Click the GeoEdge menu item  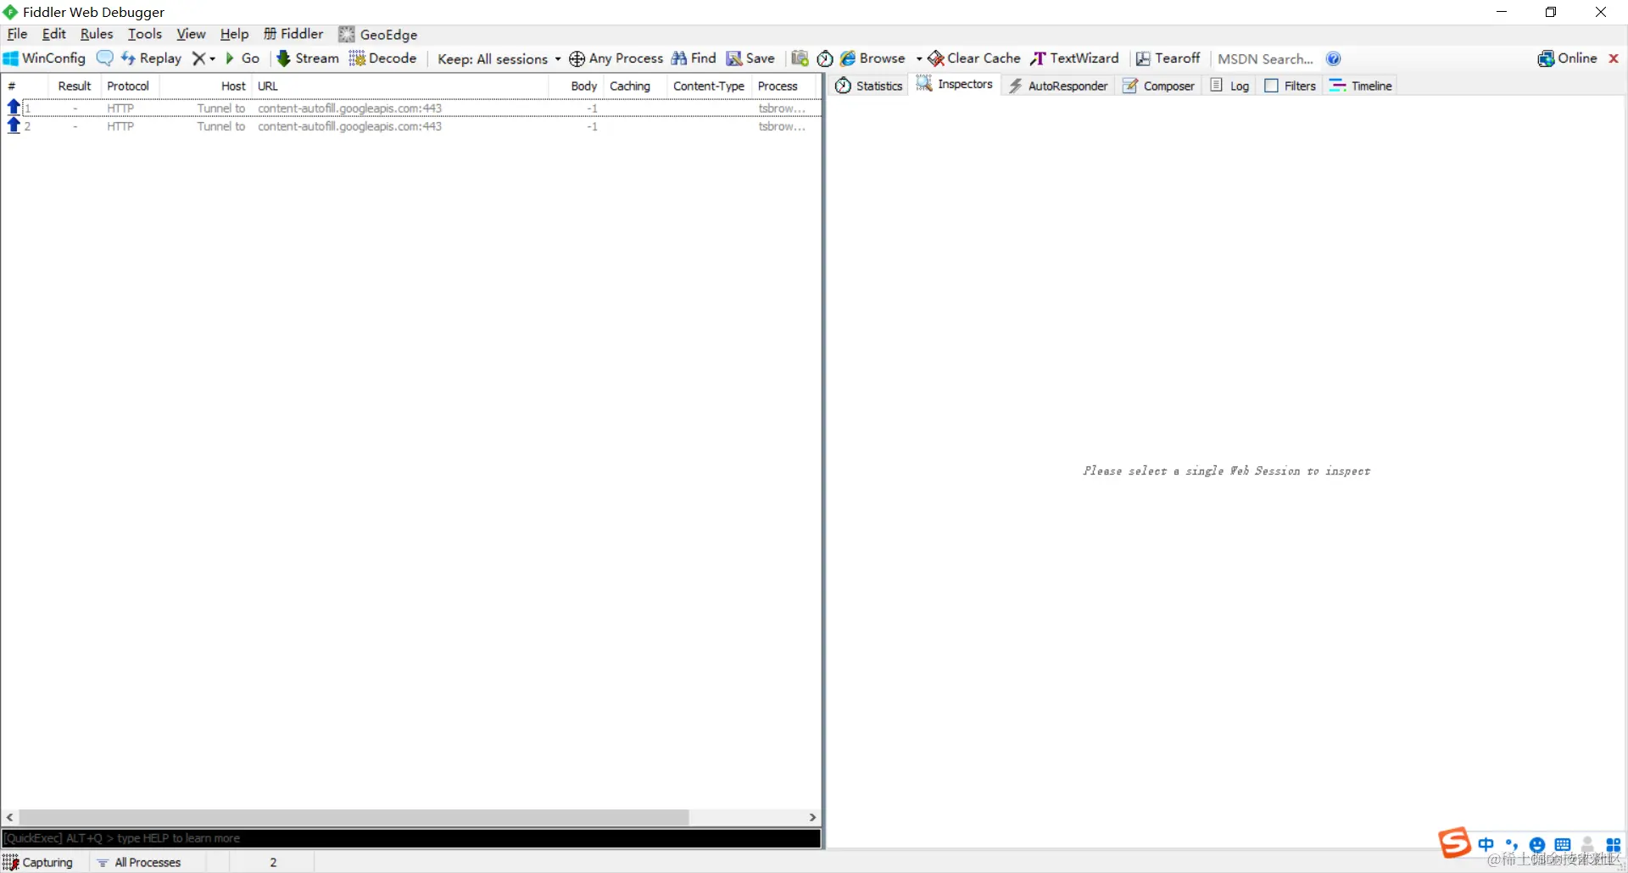378,34
